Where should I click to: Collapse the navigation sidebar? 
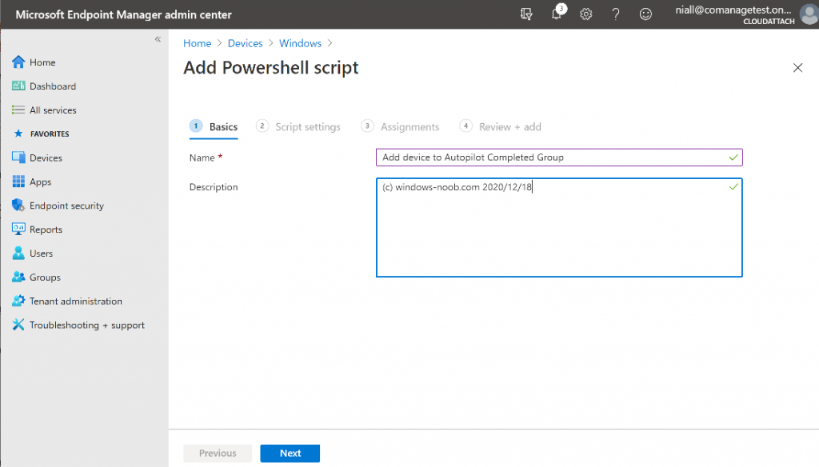(x=158, y=38)
